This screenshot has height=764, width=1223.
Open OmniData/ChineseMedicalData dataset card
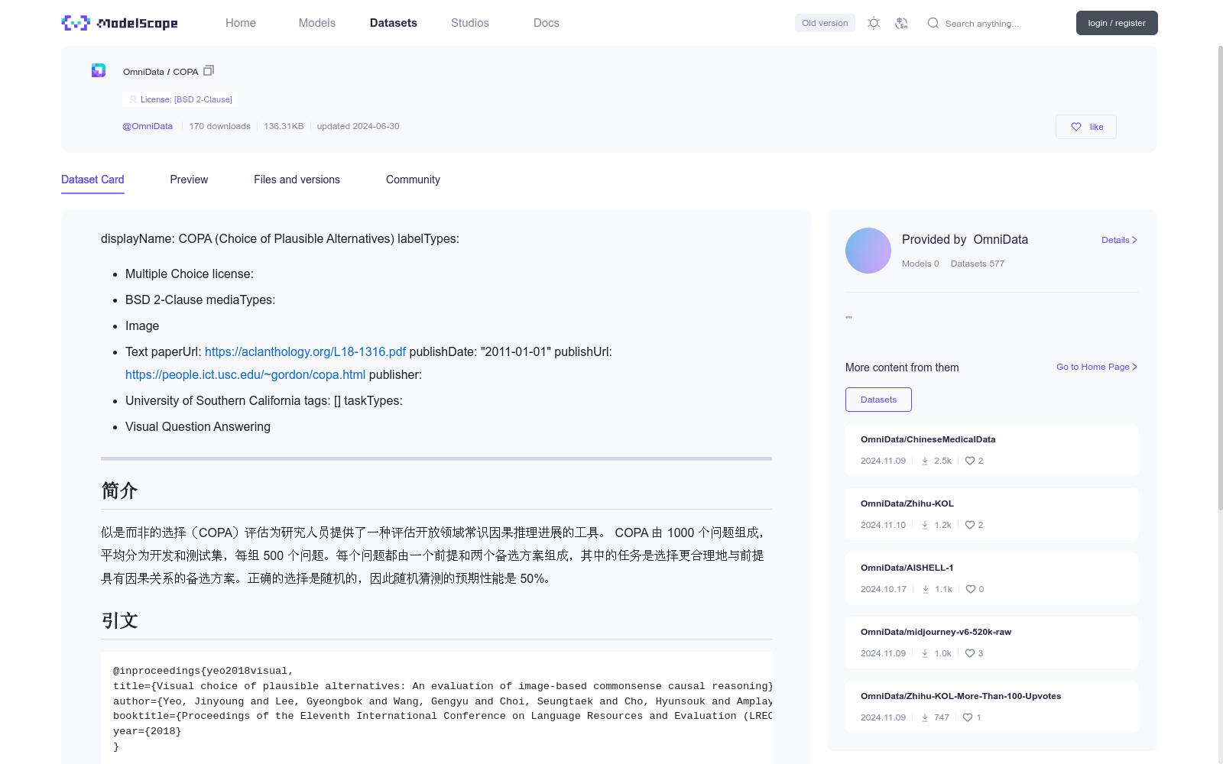point(992,450)
